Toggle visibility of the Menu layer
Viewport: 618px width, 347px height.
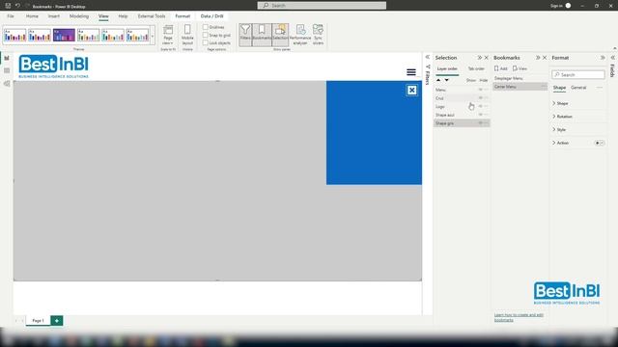click(481, 90)
